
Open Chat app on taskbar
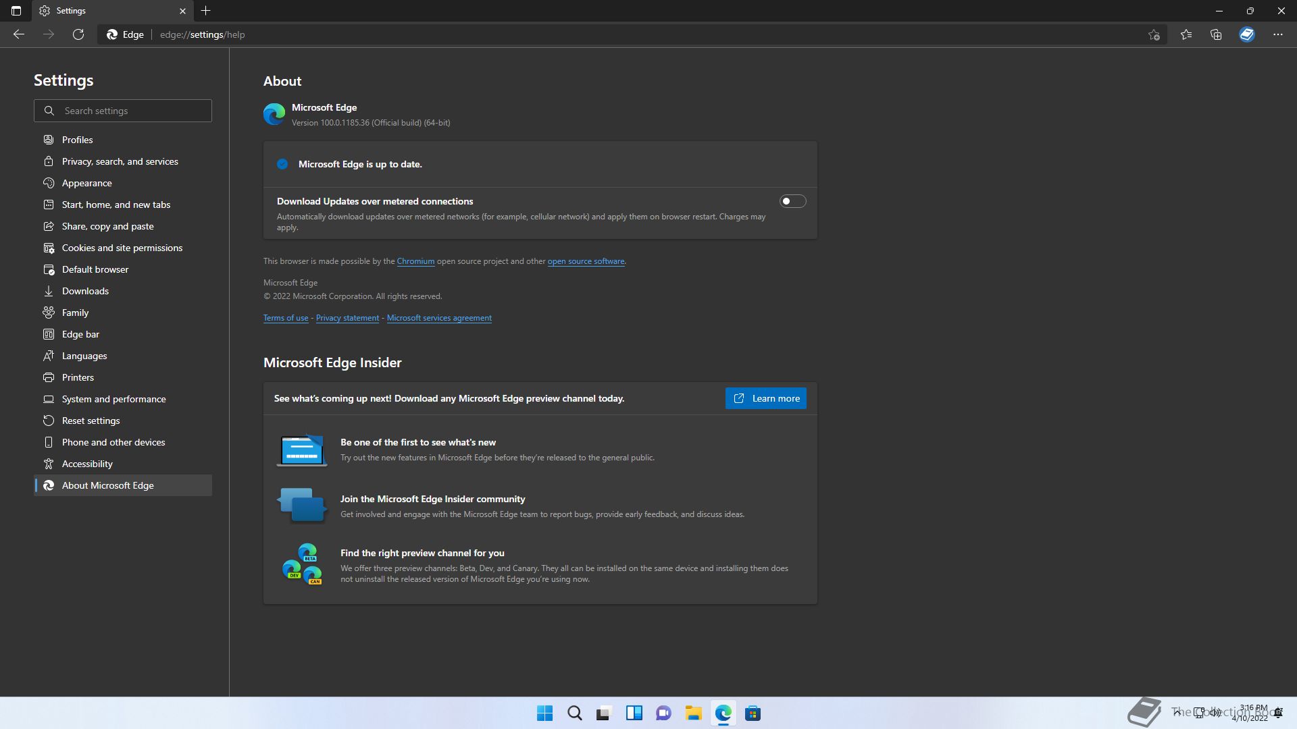point(663,713)
